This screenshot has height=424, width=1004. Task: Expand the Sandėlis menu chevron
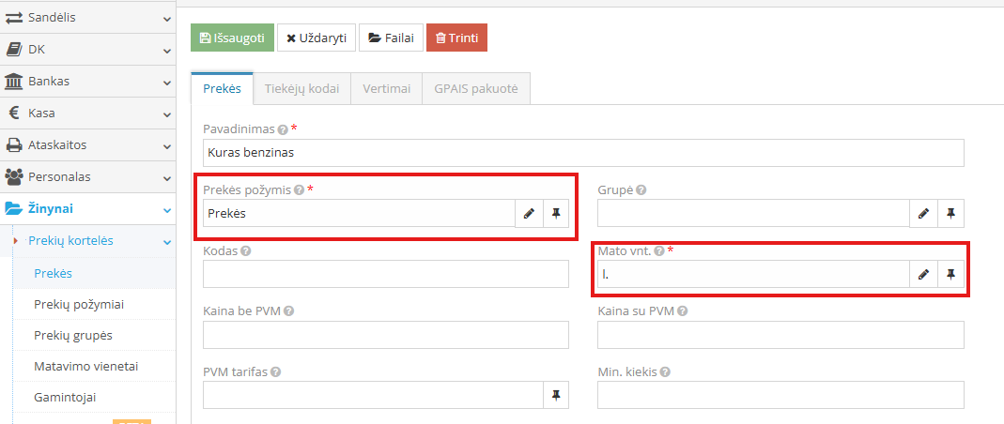(x=167, y=19)
